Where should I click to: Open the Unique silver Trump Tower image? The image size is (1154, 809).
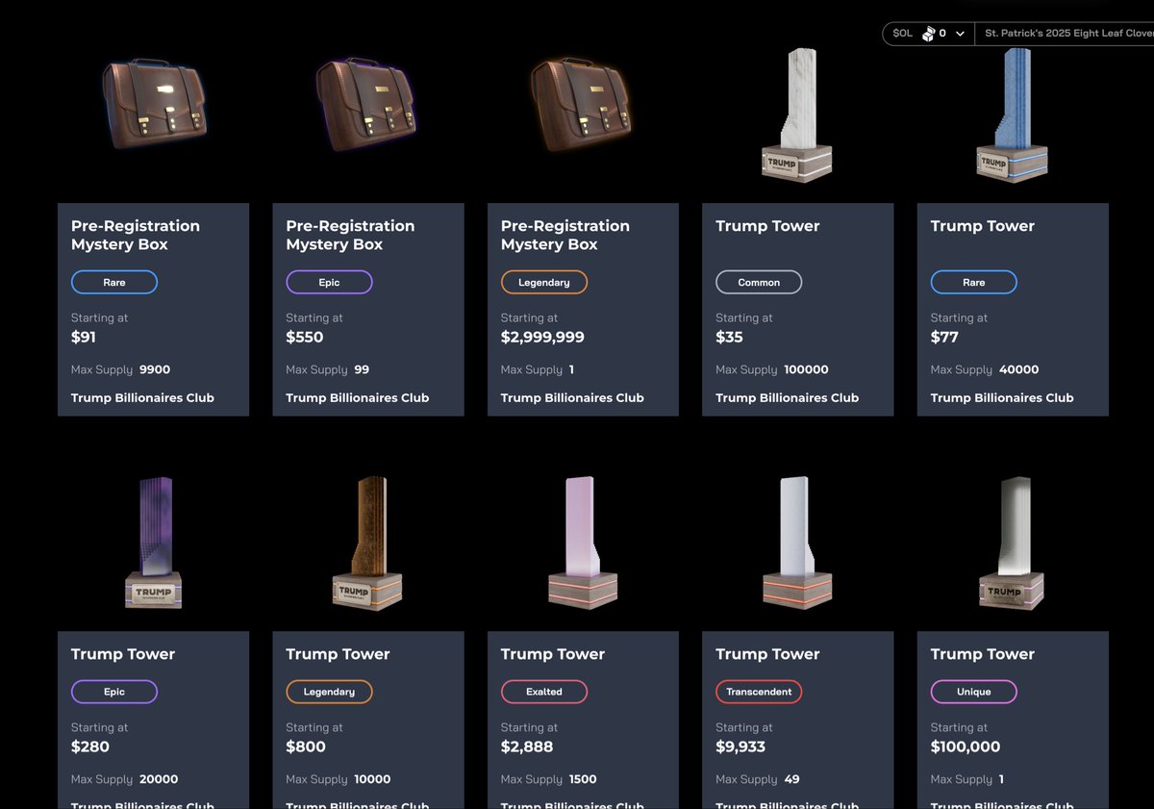point(1012,542)
